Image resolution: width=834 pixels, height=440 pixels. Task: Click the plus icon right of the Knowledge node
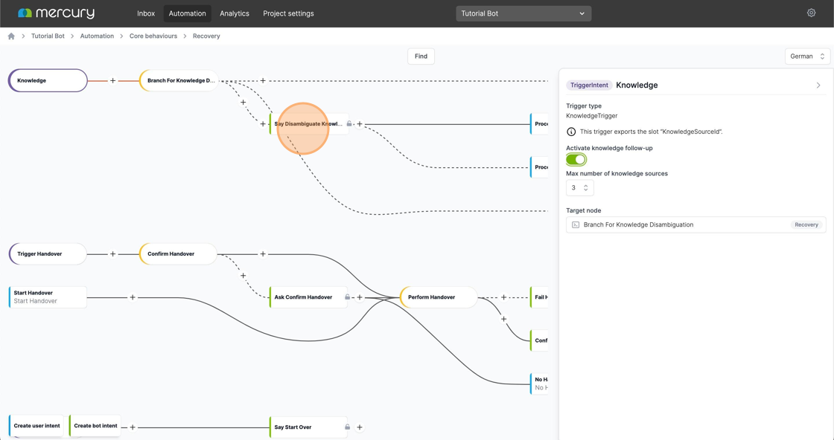coord(113,80)
